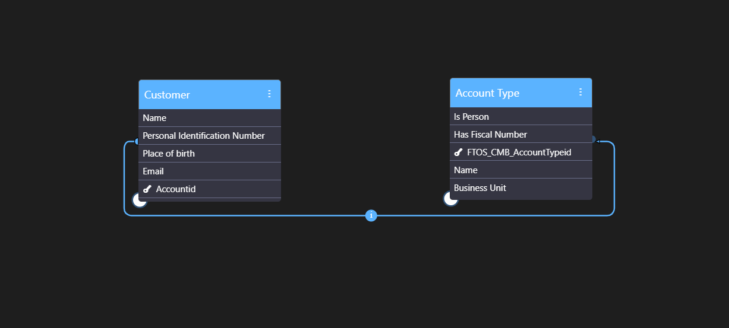Click the connector endpoint dot on Customer
This screenshot has height=328, width=729.
pyautogui.click(x=137, y=142)
